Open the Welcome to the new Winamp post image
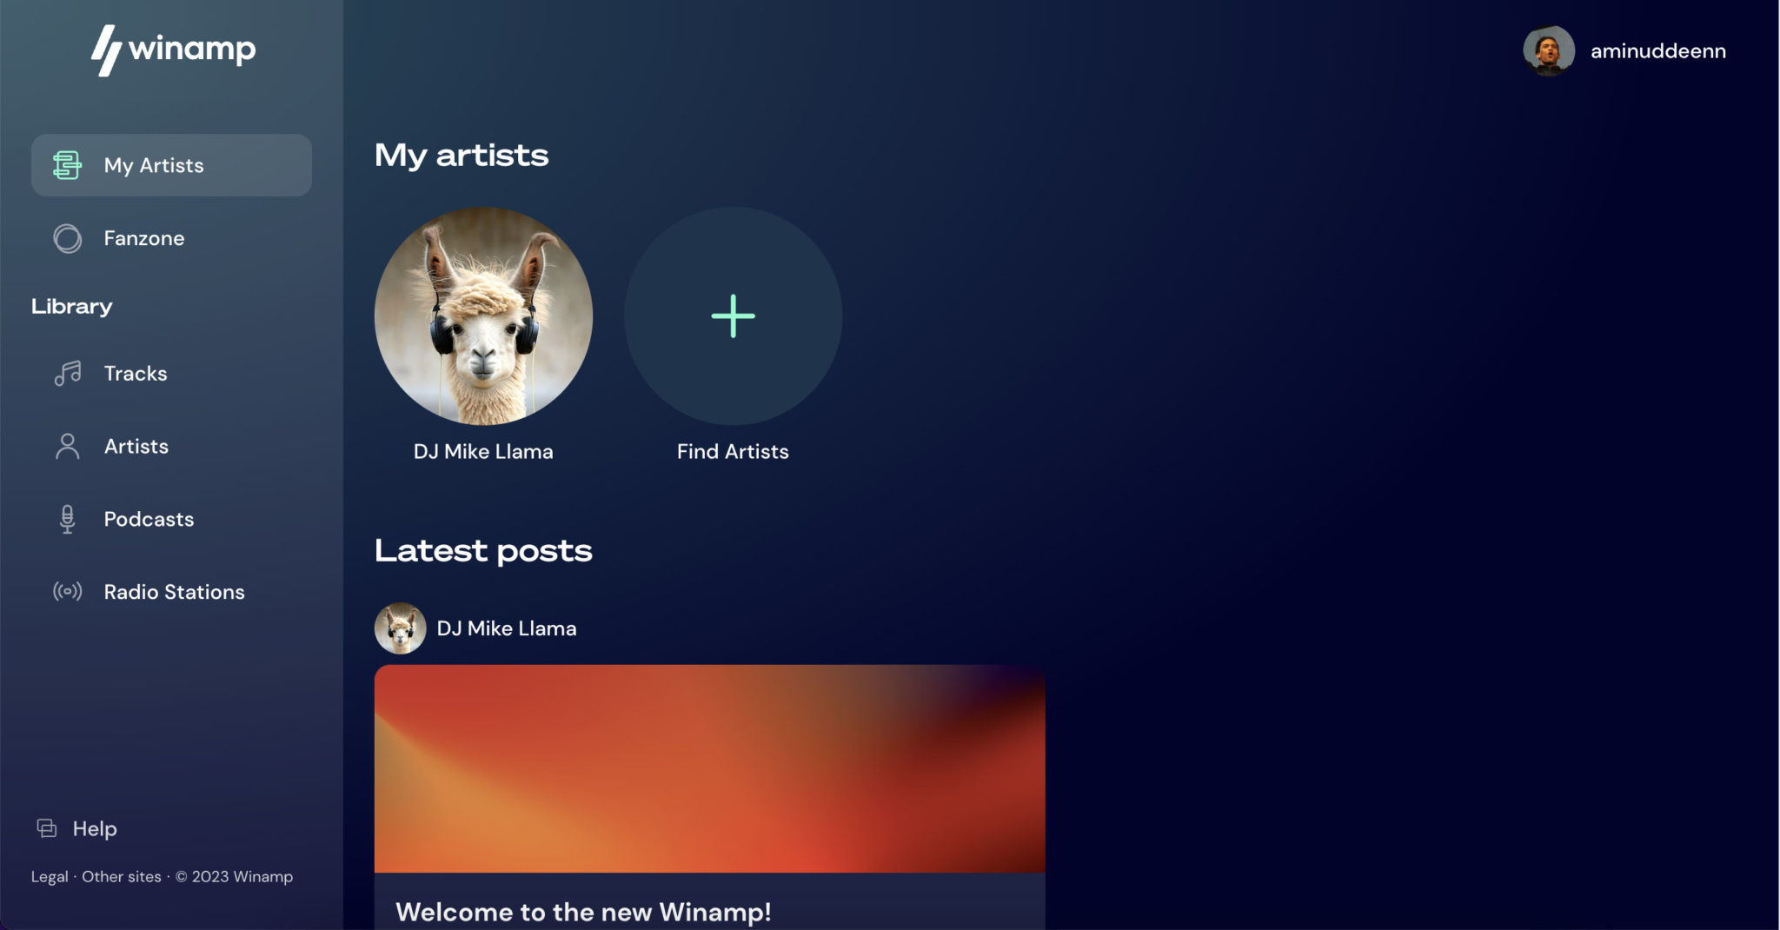The image size is (1780, 930). [709, 768]
